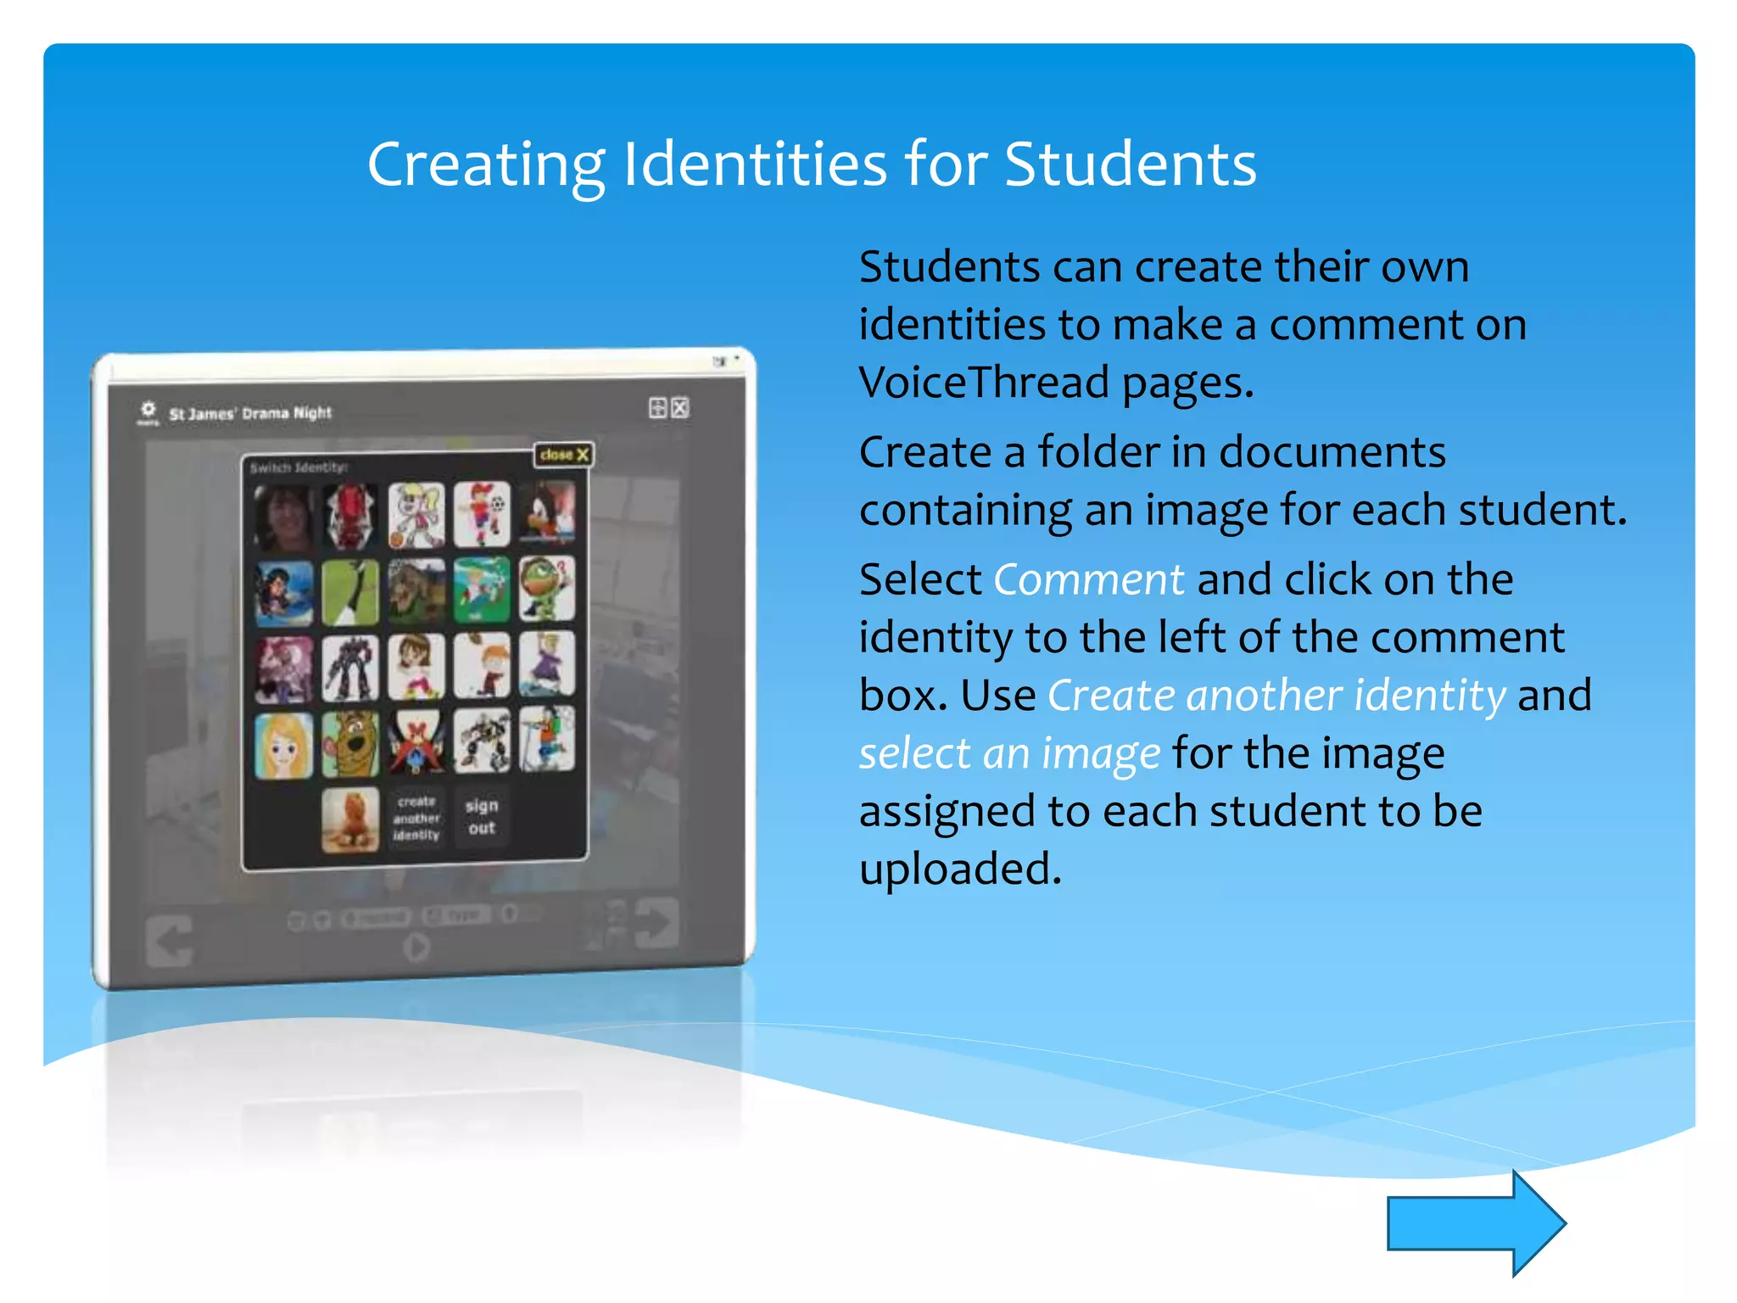The width and height of the screenshot is (1737, 1303).
Task: Click the dimmed play button in VoiceThread
Action: 416,948
